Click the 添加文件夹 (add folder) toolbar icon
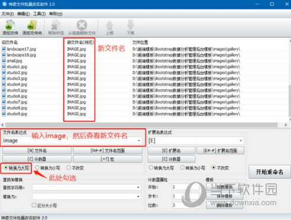Viewport: 291px width, 220px height. (32, 25)
